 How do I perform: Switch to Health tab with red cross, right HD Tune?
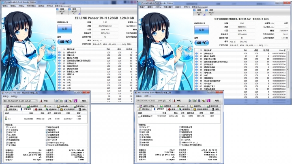[172, 109]
